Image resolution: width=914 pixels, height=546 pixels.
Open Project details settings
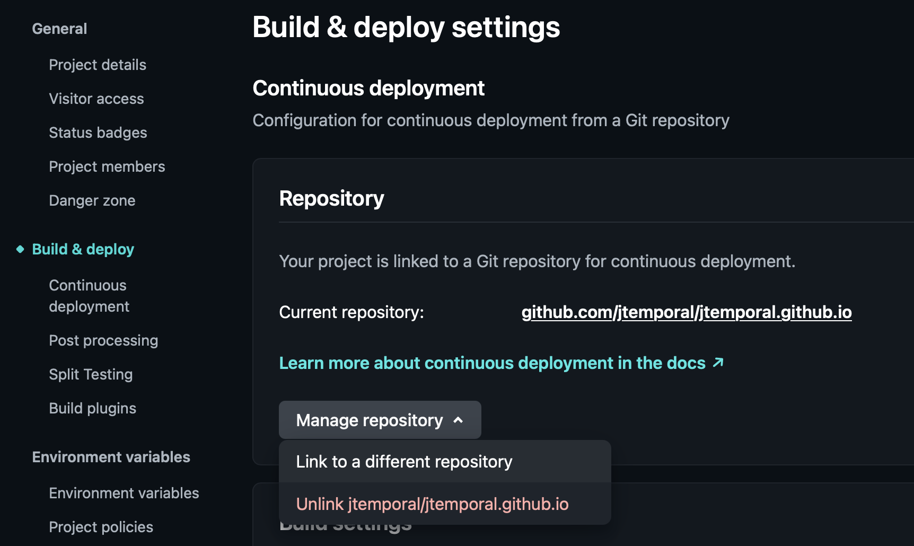coord(98,65)
